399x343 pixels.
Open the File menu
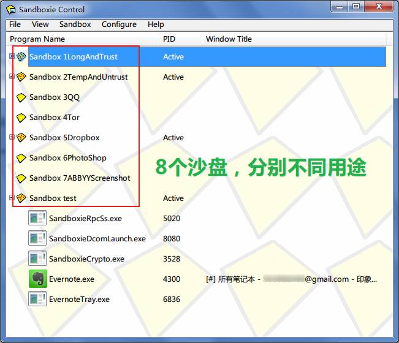15,24
